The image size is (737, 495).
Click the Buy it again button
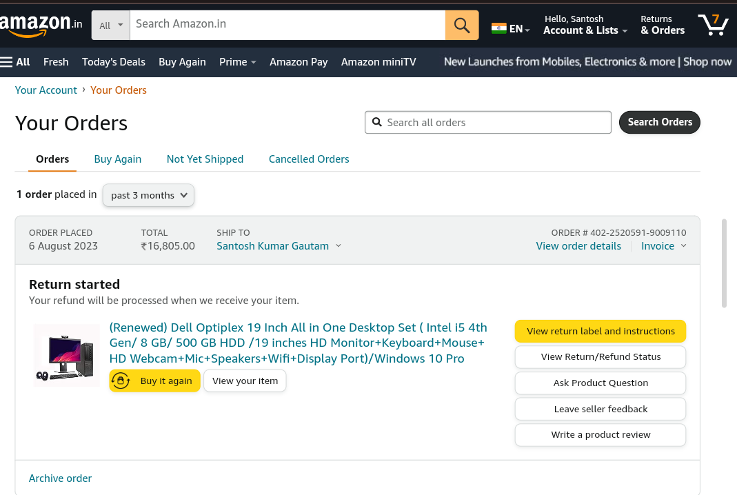[x=155, y=381]
